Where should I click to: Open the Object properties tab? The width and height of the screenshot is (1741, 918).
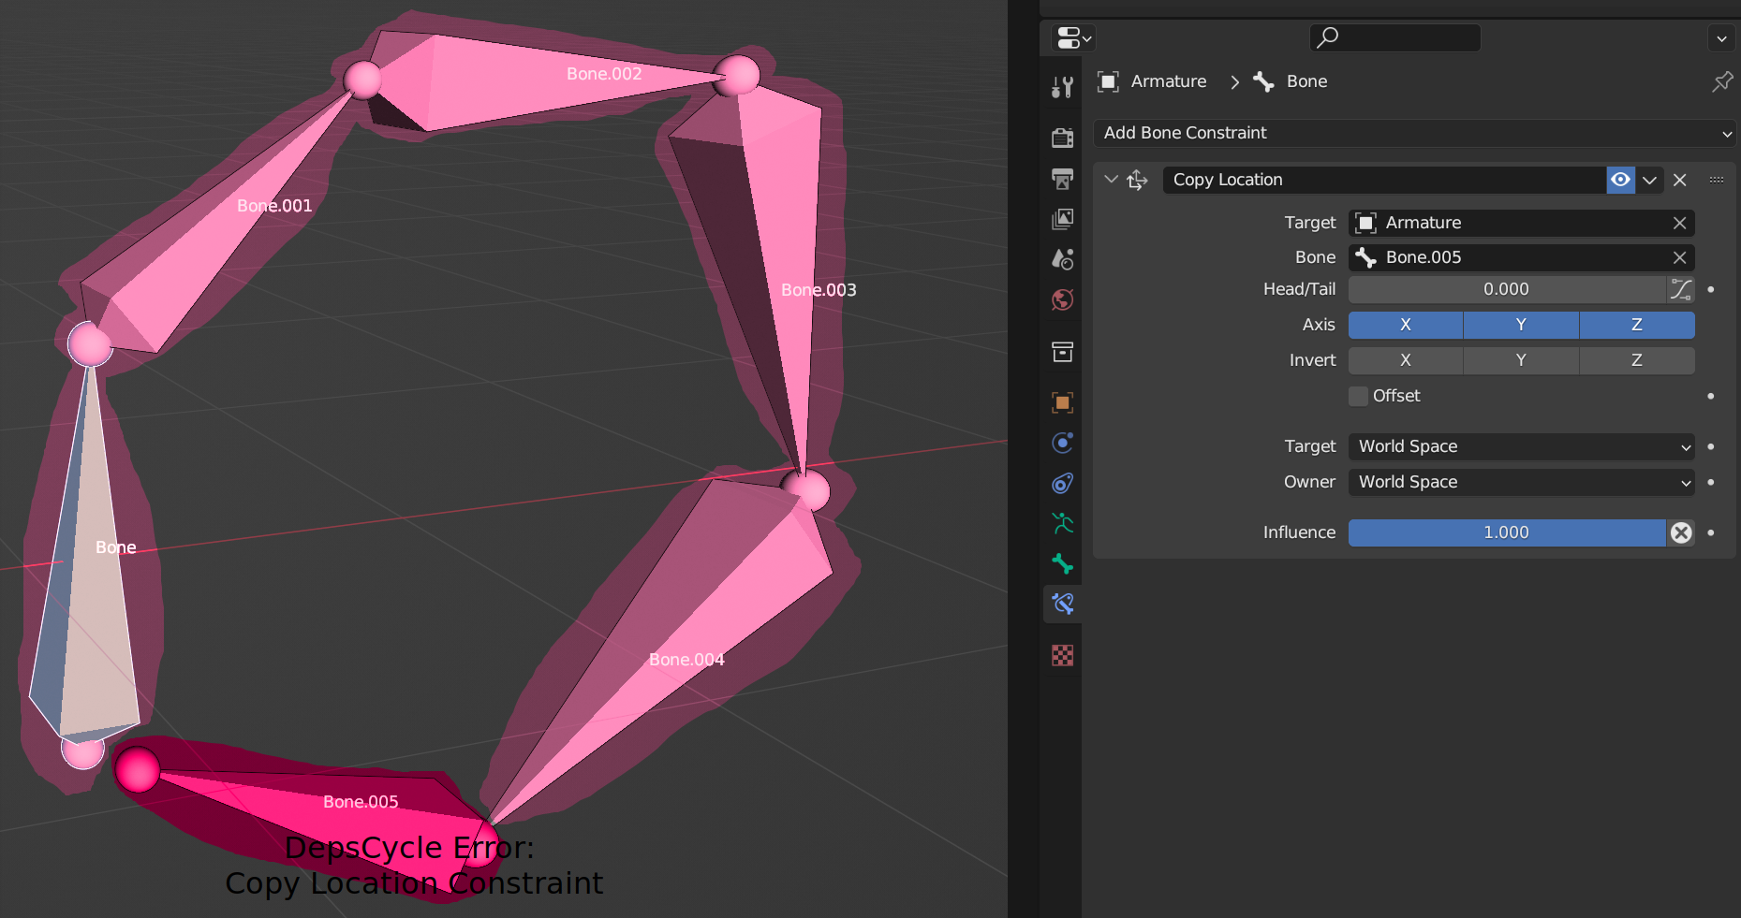coord(1062,402)
